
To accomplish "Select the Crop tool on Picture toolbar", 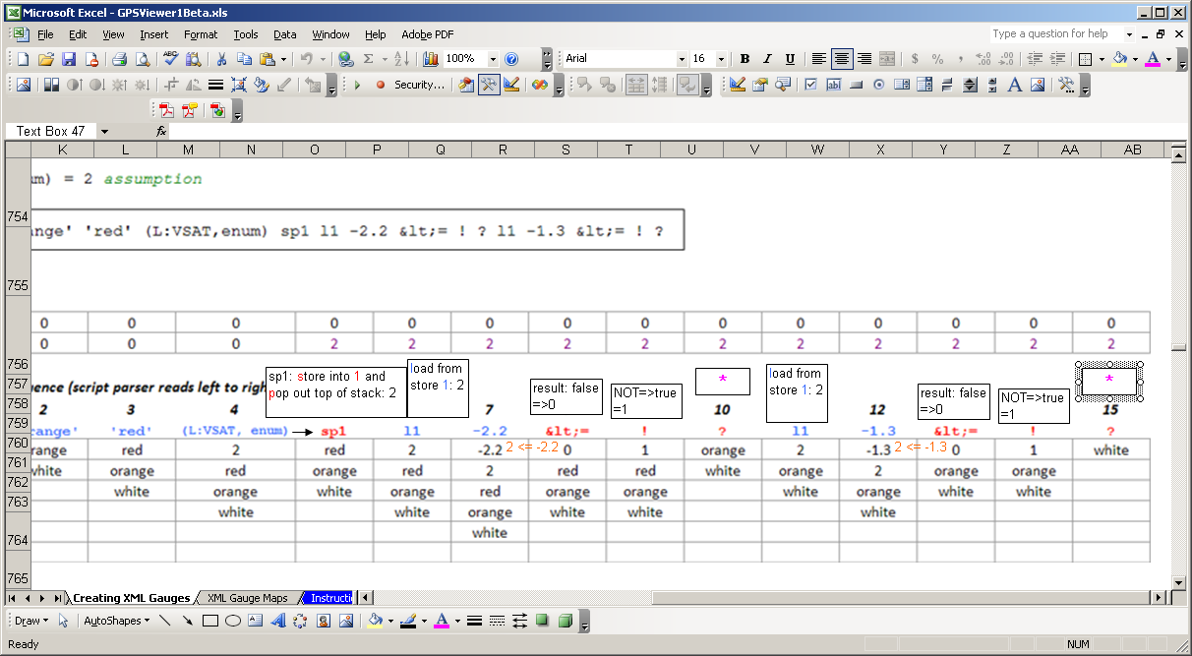I will 171,85.
